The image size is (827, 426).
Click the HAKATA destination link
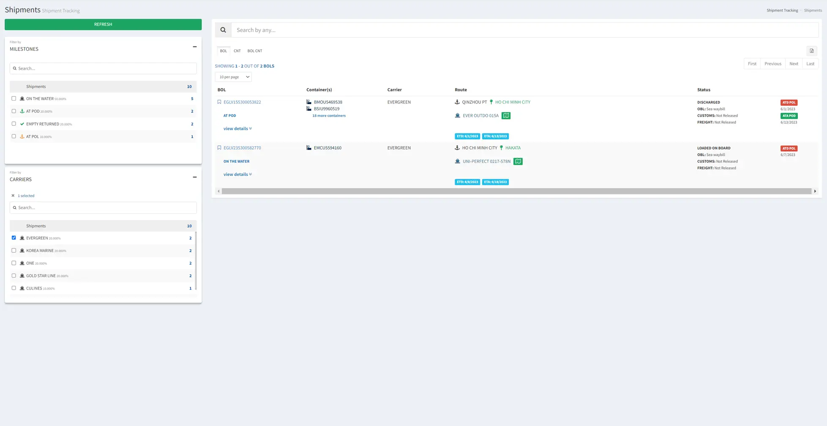click(513, 148)
